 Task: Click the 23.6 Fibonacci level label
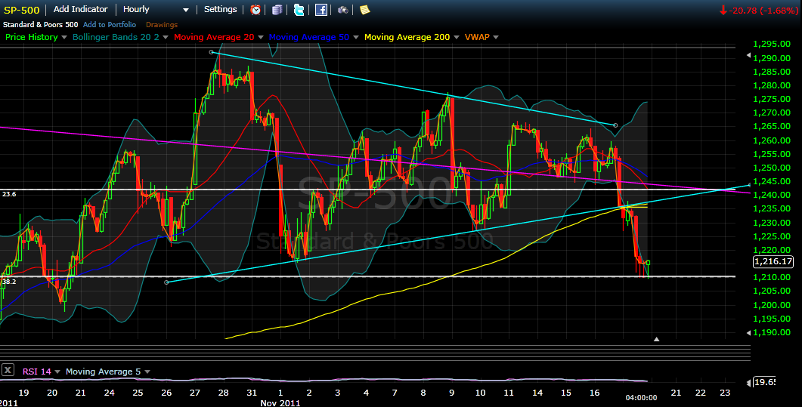[9, 194]
